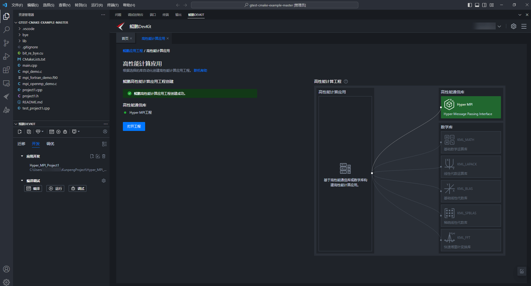Click the compile icon in DevKit toolbar
This screenshot has width=531, height=286.
click(x=52, y=132)
